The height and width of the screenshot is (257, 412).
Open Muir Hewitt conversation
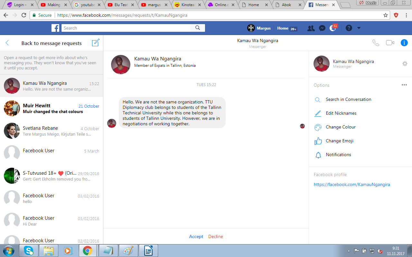pos(51,108)
